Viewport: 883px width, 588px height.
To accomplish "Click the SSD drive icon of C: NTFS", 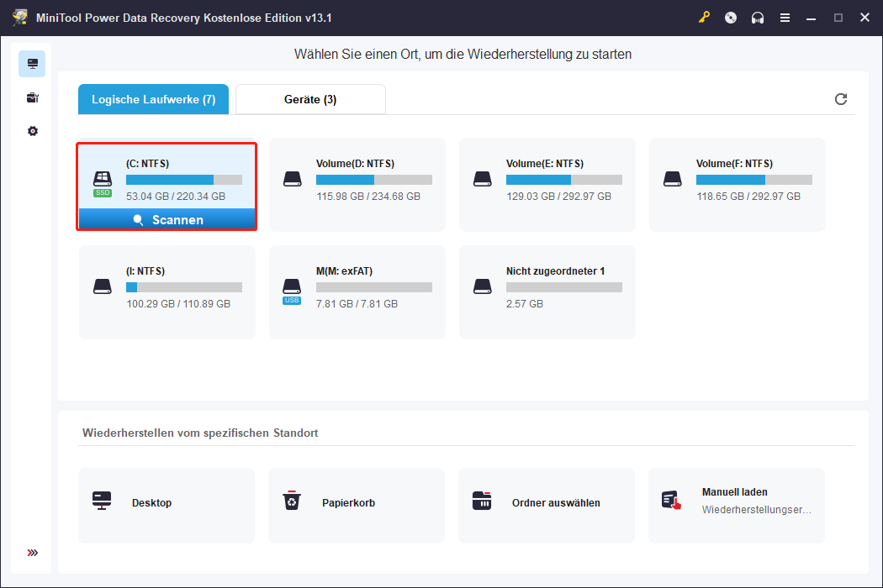I will point(103,183).
